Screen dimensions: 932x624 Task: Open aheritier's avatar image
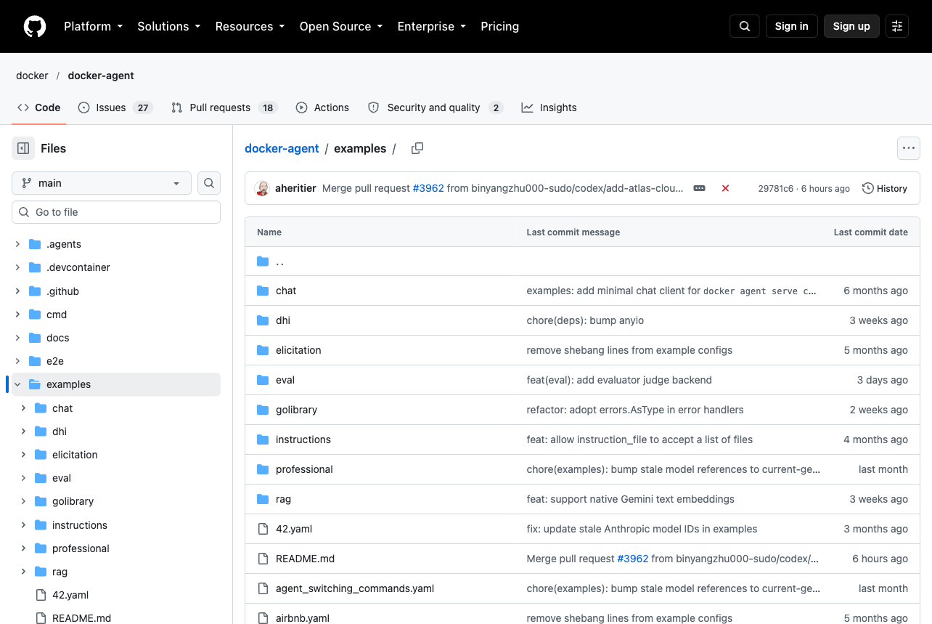coord(262,188)
